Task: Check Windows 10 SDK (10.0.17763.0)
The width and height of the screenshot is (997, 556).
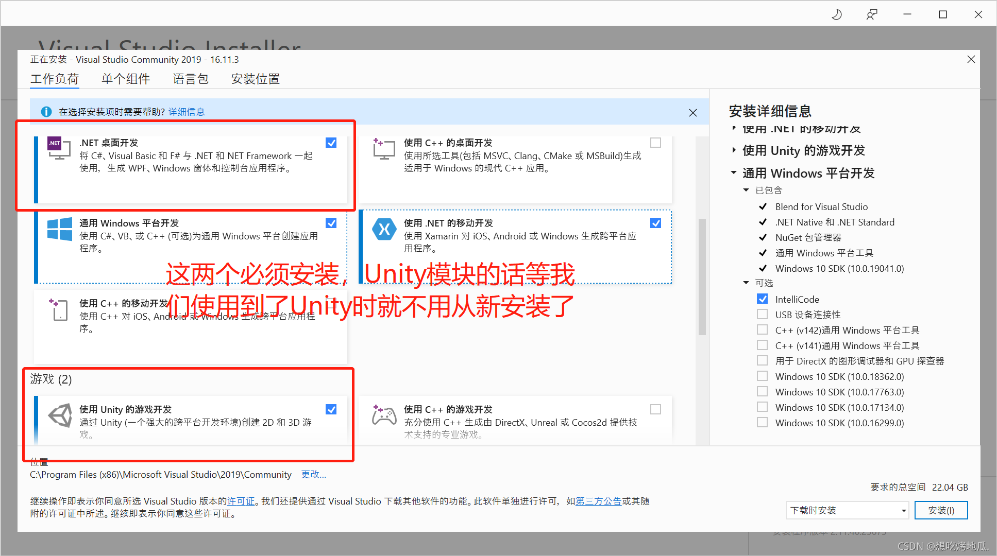Action: (x=763, y=391)
